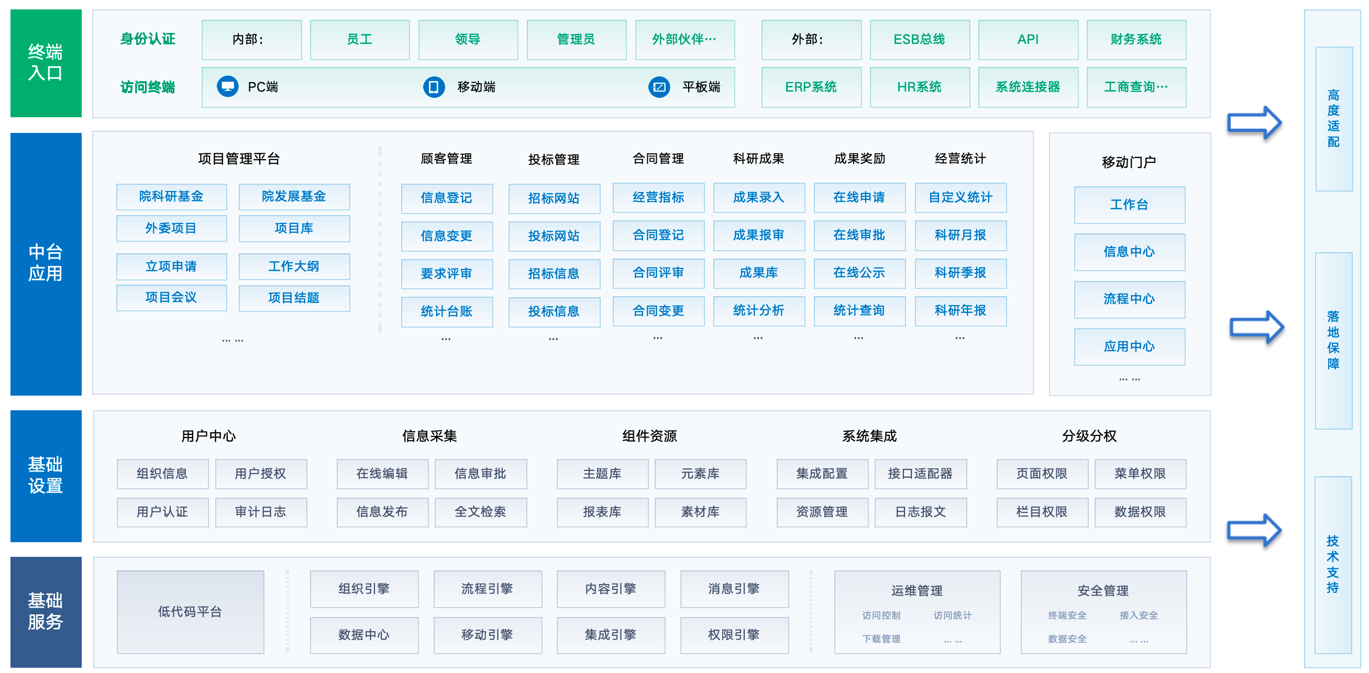Viewport: 1369px width, 673px height.
Task: Click 访问控制 under 运维管理
Action: [x=881, y=615]
